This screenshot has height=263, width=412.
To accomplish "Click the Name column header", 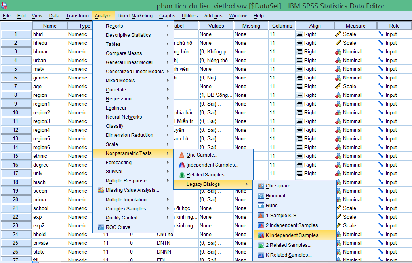I will coord(50,25).
